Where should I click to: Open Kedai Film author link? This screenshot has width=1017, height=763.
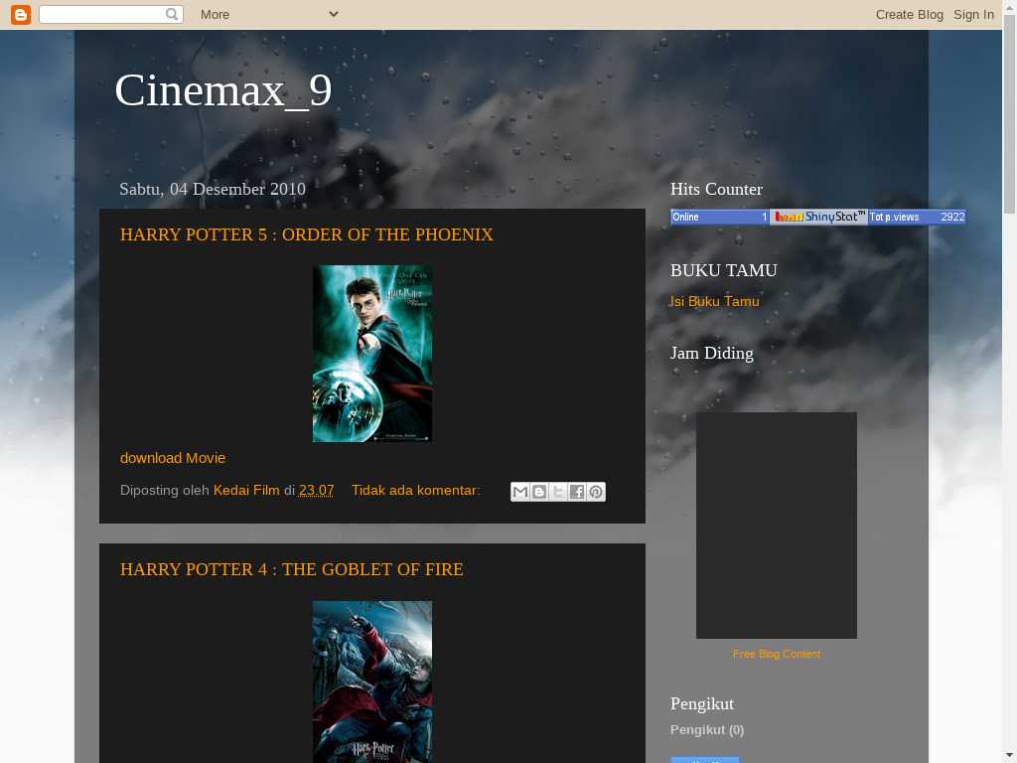(x=246, y=491)
